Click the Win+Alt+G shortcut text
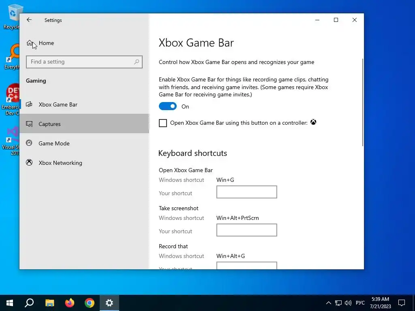Viewport: 415px width, 311px height. (231, 256)
